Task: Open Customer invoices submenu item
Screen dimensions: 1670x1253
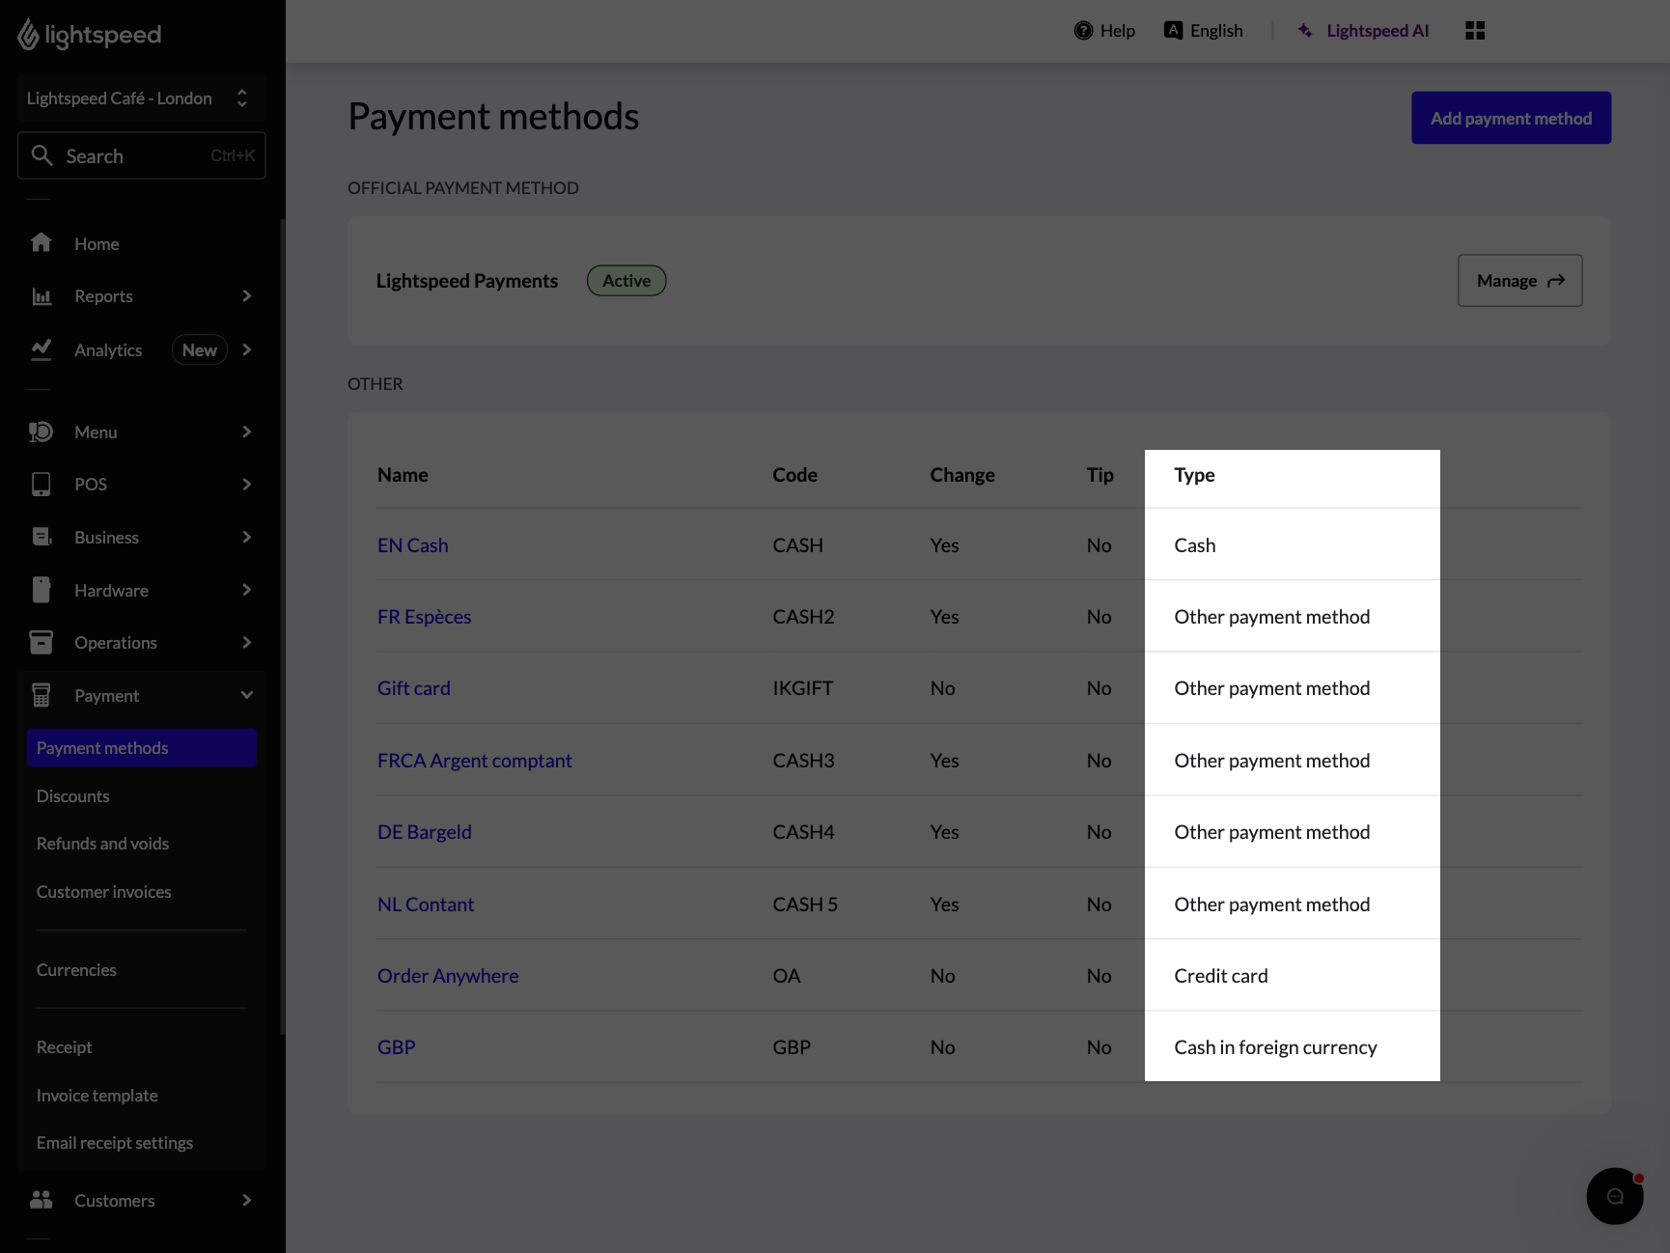Action: point(103,892)
